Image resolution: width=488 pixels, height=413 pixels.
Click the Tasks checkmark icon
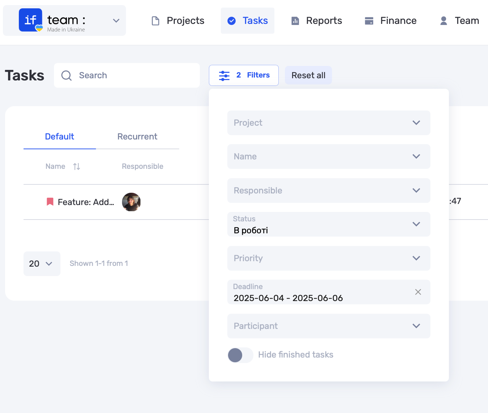pos(232,21)
